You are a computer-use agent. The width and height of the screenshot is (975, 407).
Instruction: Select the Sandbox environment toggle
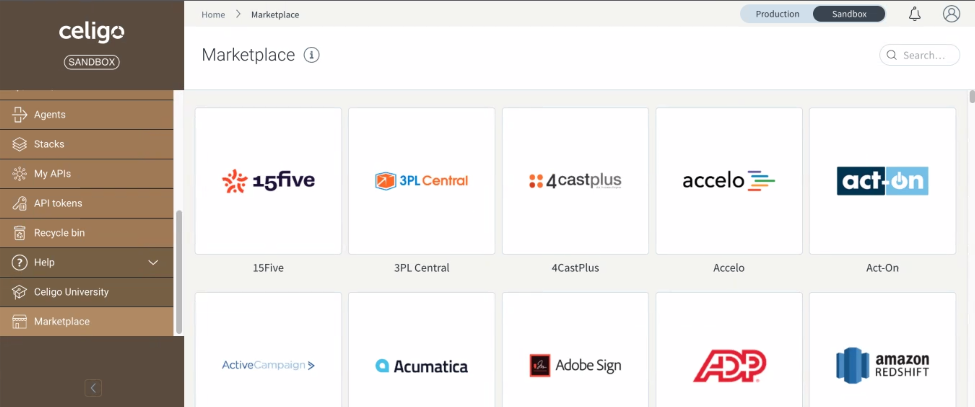[849, 14]
